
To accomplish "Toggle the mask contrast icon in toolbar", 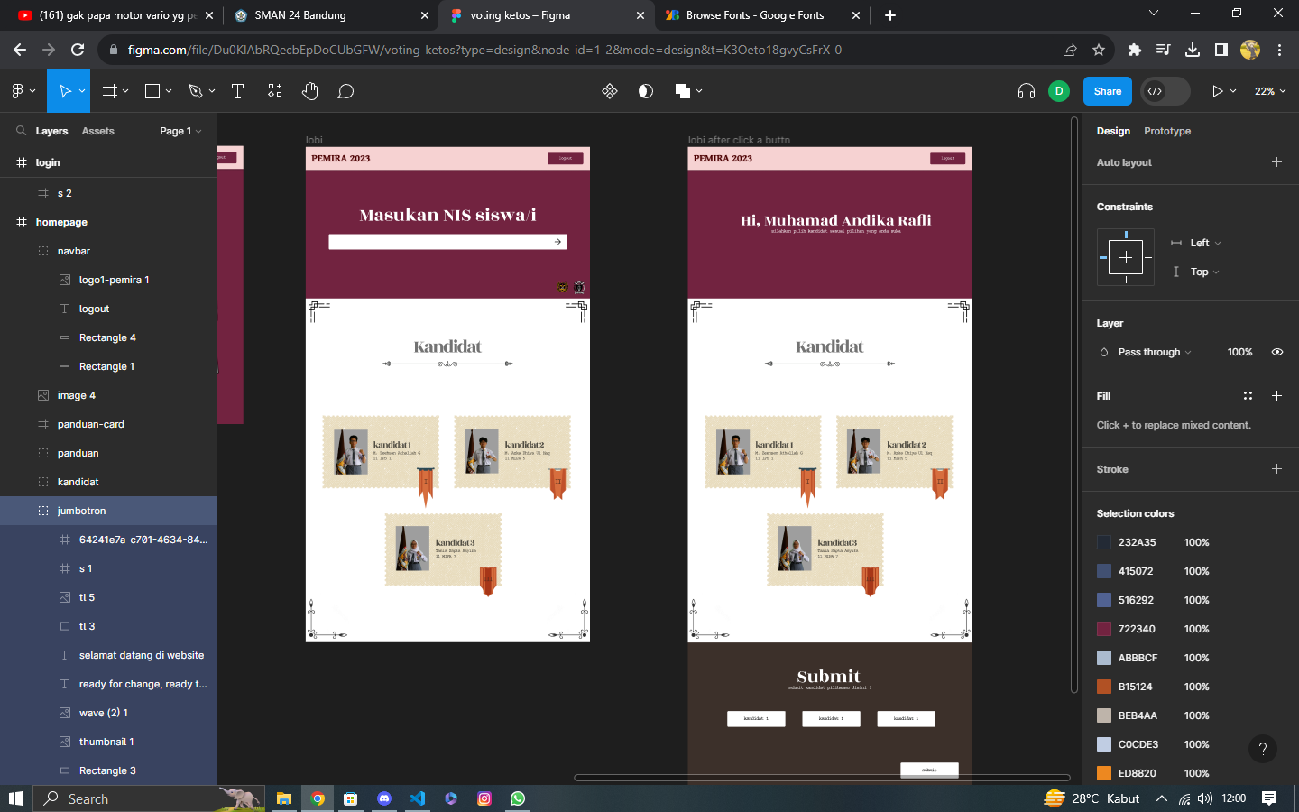I will coord(646,91).
